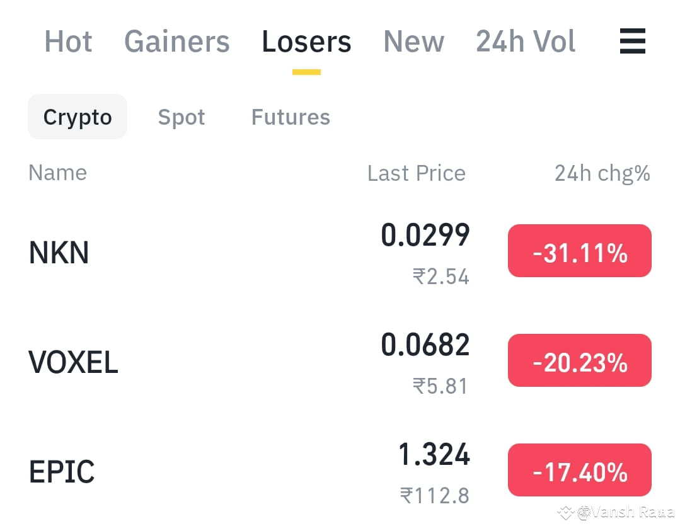Screen dimensions: 680x526
Task: Sort by the Last Price column
Action: (x=416, y=173)
